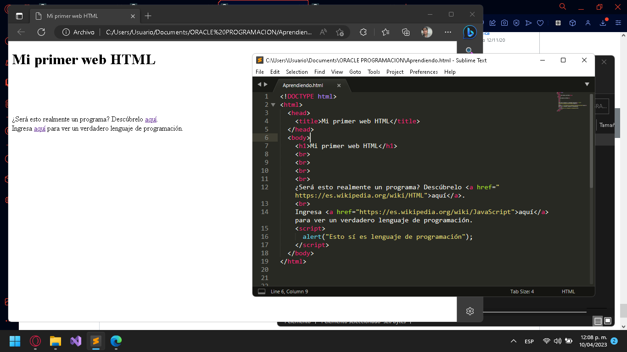The image size is (627, 352).
Task: Go to previous tab arrow in Sublime
Action: pyautogui.click(x=259, y=84)
